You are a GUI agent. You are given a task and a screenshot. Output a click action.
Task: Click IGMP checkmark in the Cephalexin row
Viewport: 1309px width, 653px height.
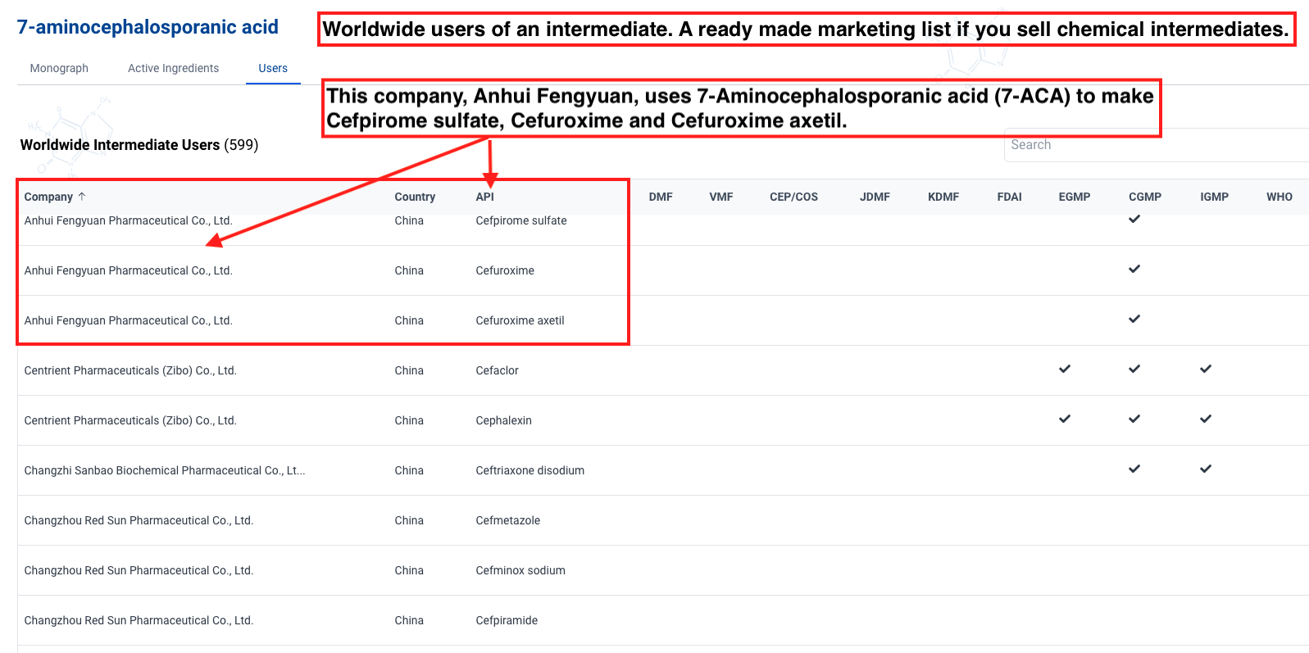click(x=1206, y=419)
